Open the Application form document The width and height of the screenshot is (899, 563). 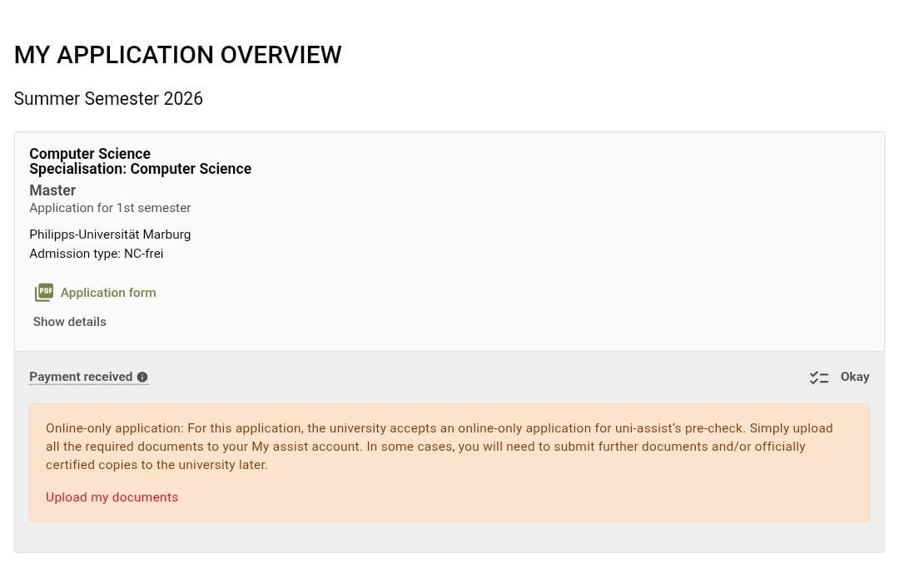click(108, 293)
